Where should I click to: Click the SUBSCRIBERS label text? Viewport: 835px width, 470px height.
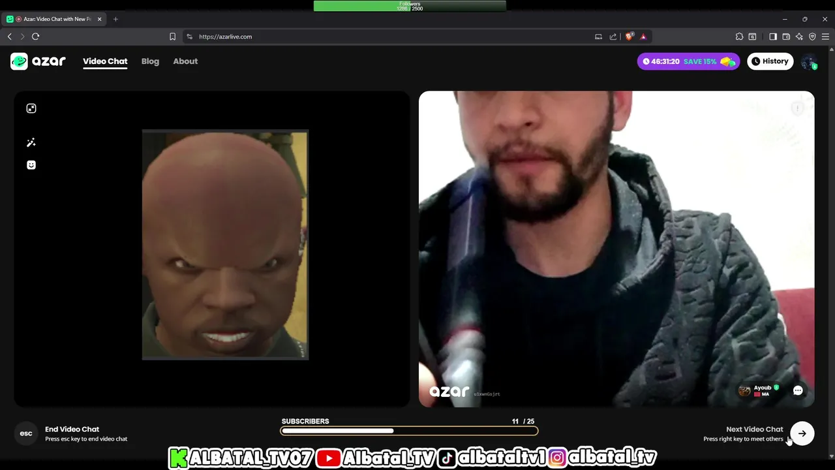(x=305, y=421)
